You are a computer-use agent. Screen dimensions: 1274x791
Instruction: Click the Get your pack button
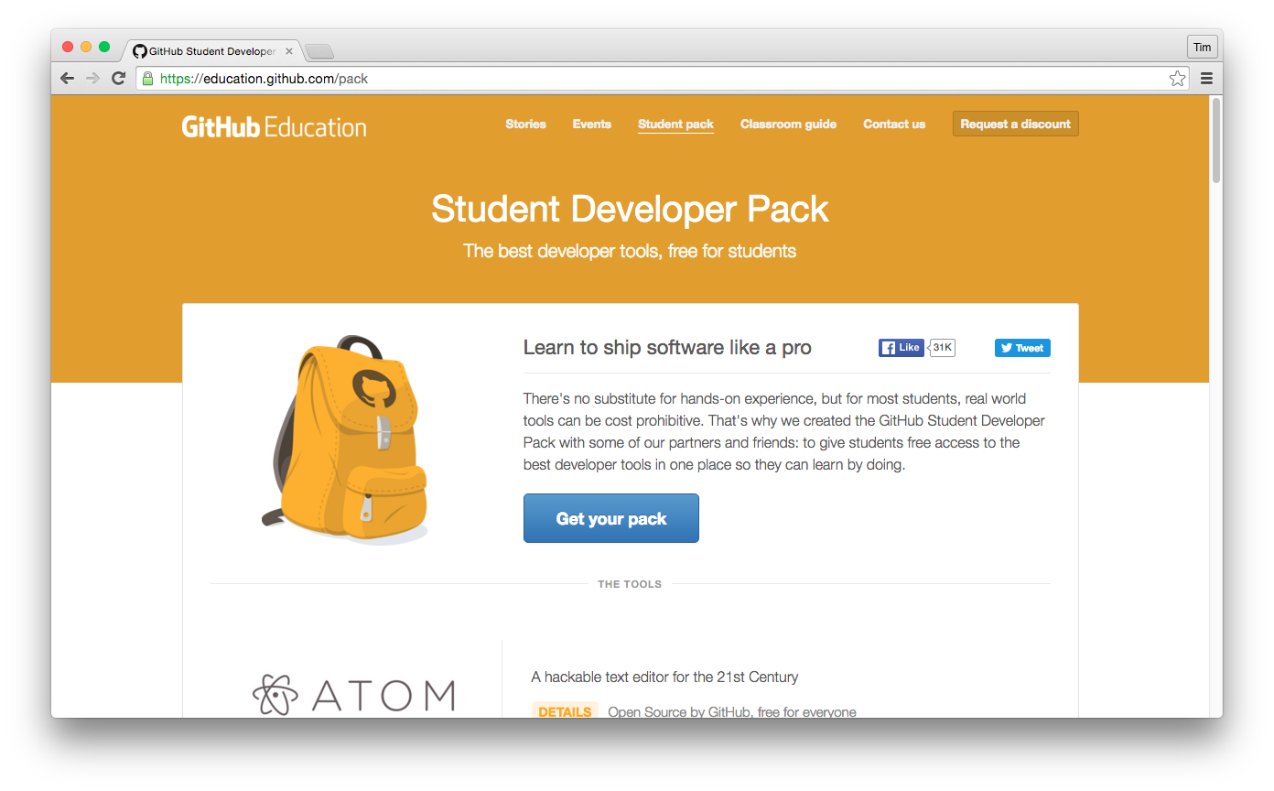point(611,518)
